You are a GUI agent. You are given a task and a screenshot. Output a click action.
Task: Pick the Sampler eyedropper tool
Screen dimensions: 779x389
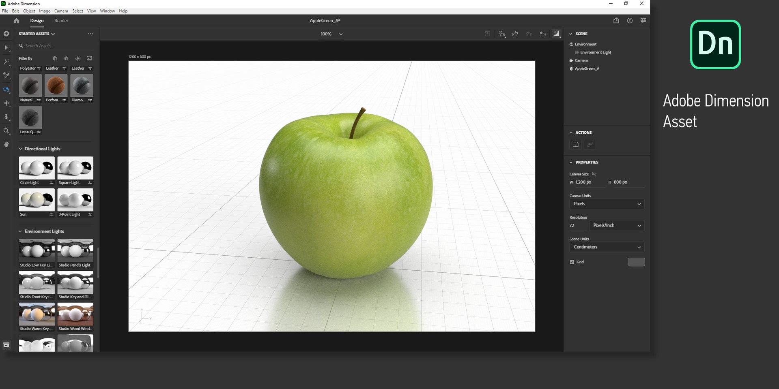click(x=6, y=76)
